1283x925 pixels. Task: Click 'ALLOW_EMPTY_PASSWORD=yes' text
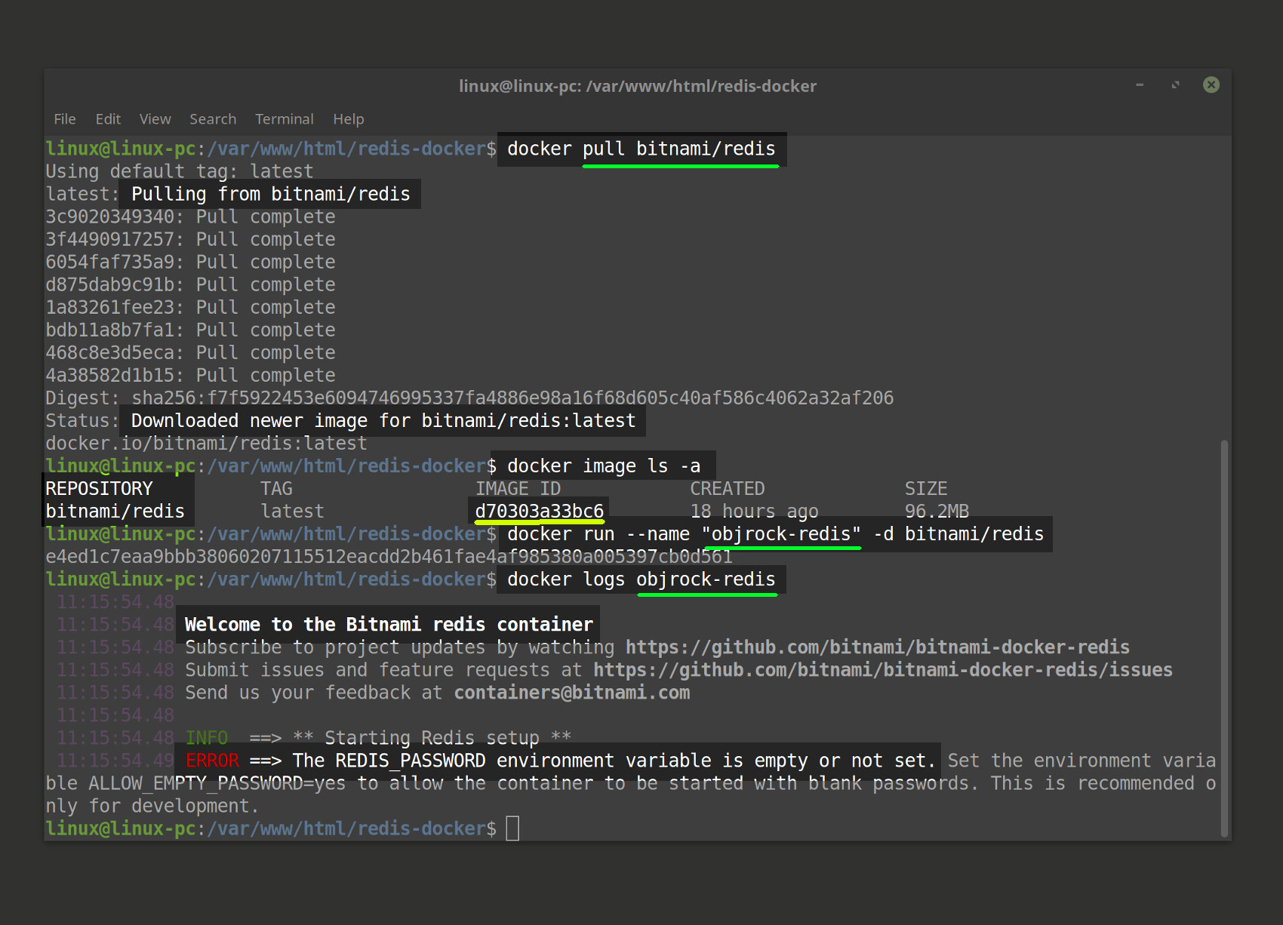coord(217,783)
